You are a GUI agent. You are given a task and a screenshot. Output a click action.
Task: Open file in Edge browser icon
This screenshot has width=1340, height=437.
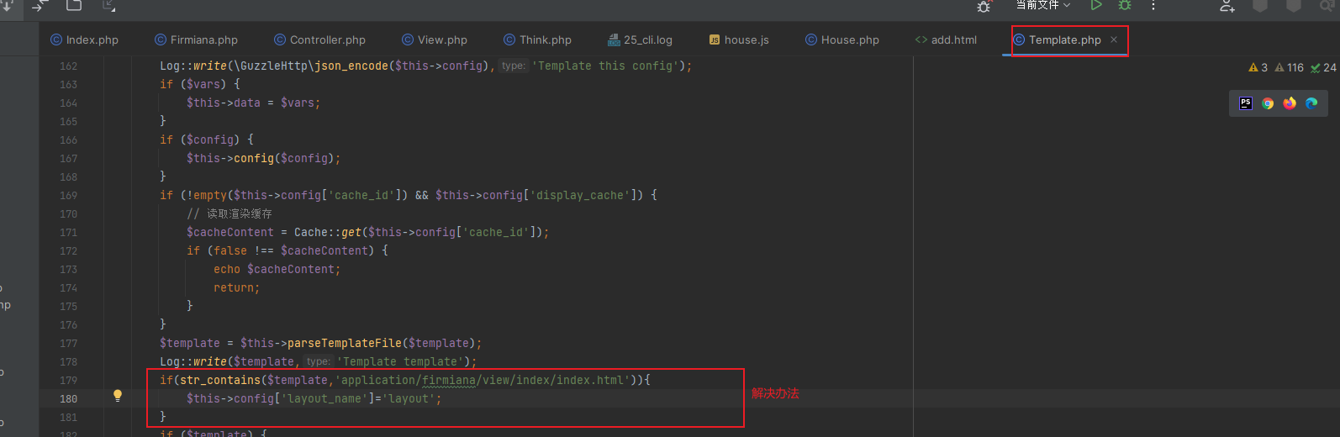coord(1311,103)
